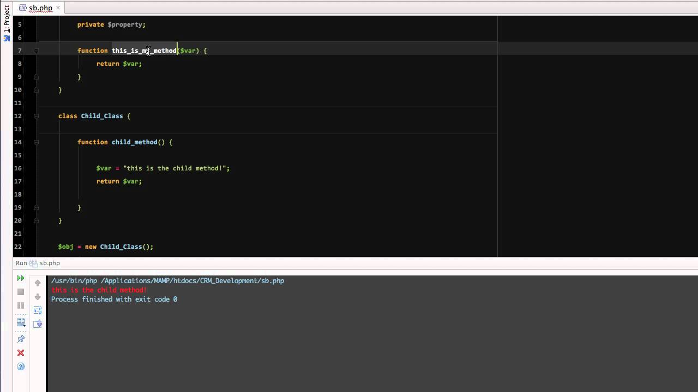Viewport: 698px width, 392px height.
Task: Click the script path /usr/bin/php console line
Action: point(167,281)
